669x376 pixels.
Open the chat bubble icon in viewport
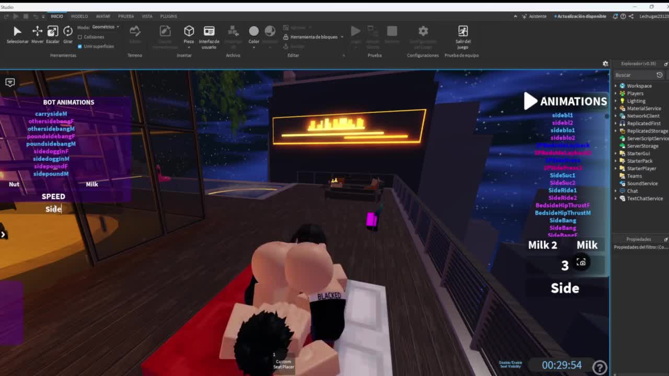coord(10,83)
